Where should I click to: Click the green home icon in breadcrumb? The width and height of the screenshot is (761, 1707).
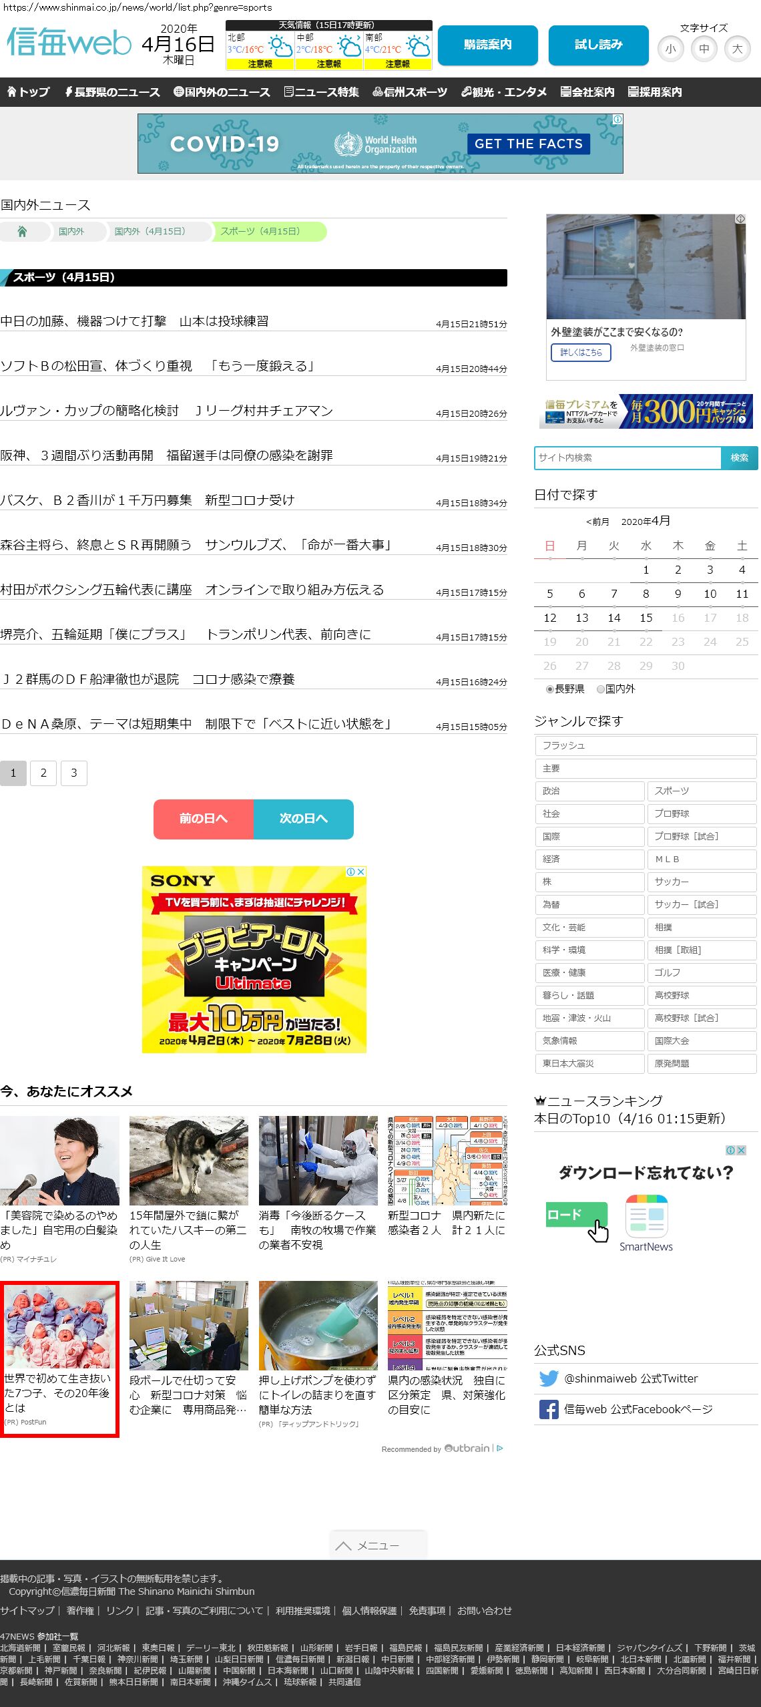22,231
